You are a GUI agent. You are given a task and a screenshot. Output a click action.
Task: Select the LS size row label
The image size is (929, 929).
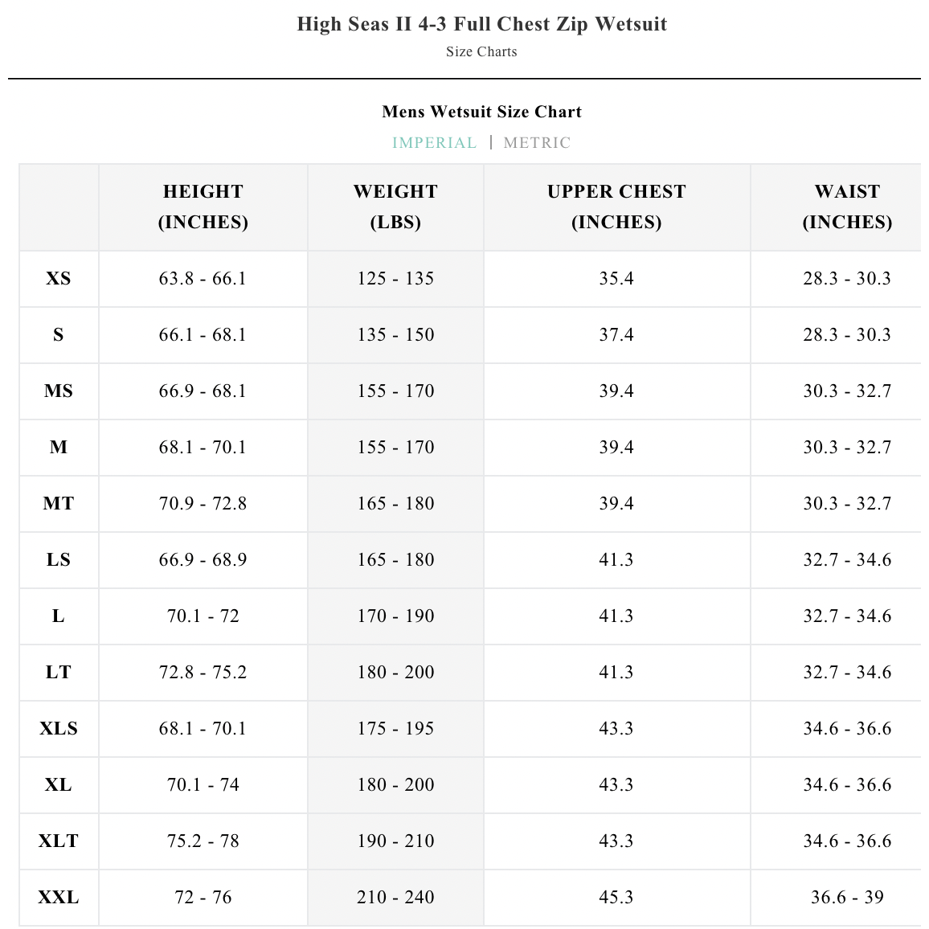(x=59, y=560)
